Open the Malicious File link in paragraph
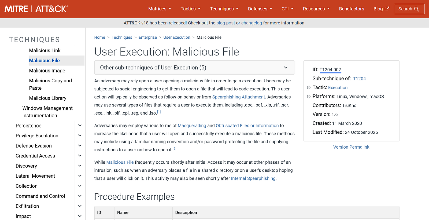Screen dimensions: 429x220 coord(120,162)
